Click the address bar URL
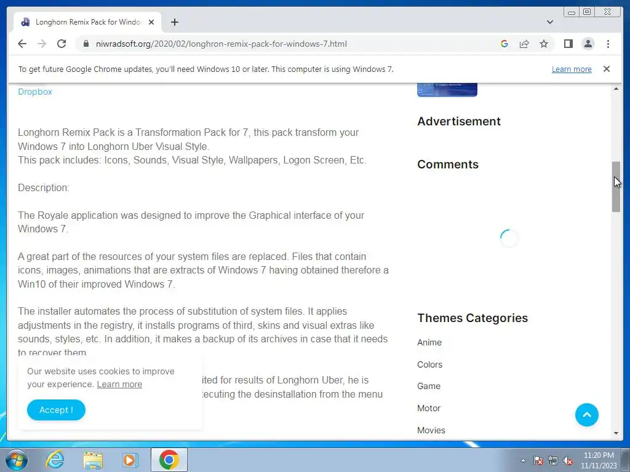 pos(221,44)
